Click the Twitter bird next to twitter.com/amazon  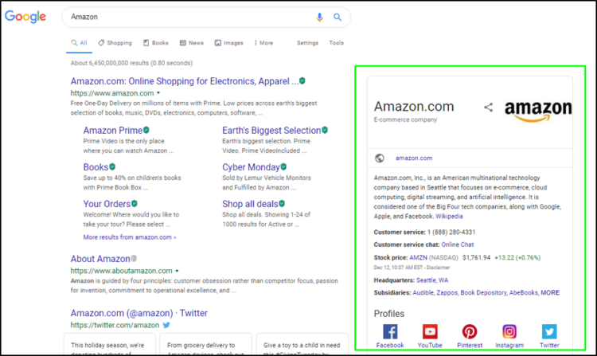tap(166, 325)
